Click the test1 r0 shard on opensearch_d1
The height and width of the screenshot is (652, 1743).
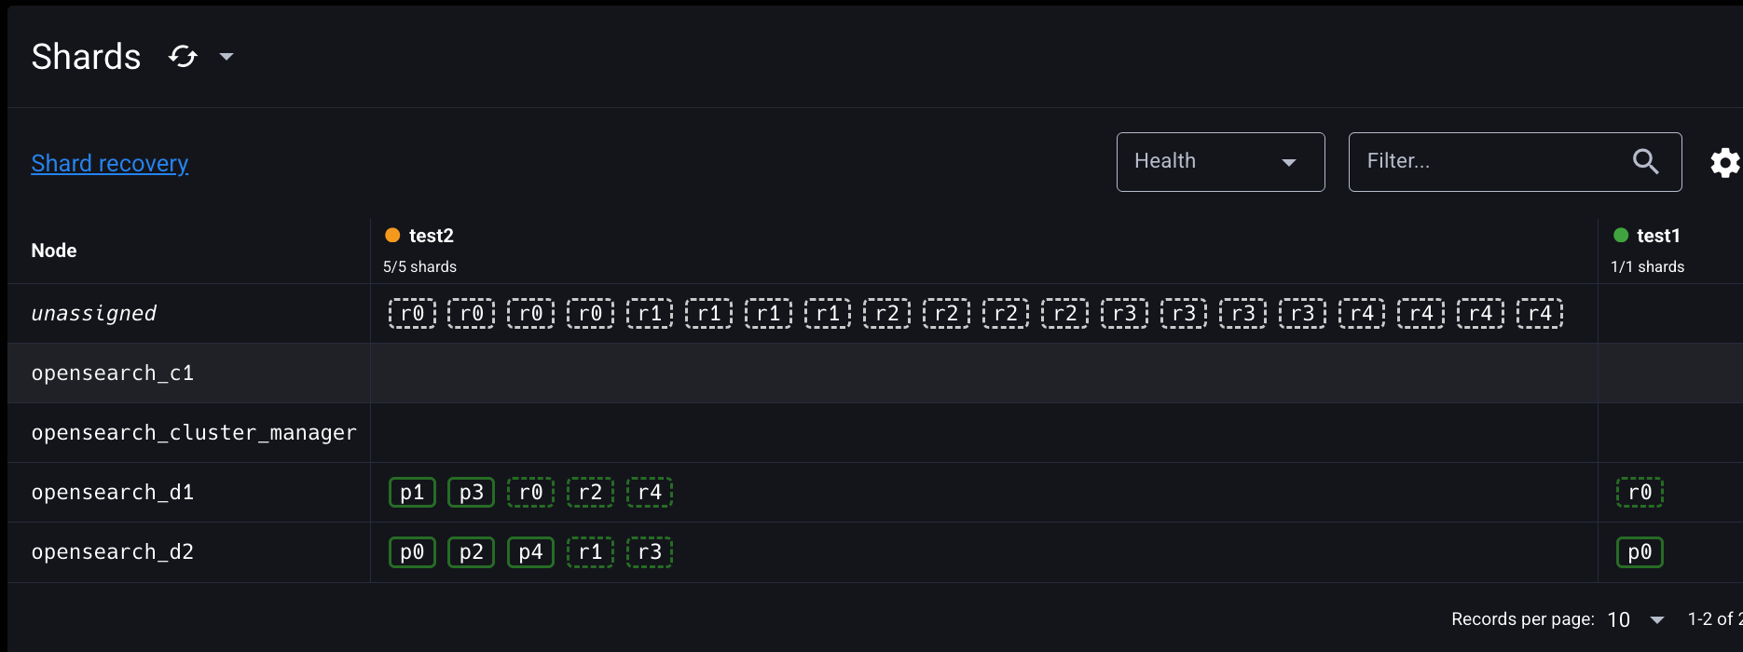pyautogui.click(x=1640, y=493)
